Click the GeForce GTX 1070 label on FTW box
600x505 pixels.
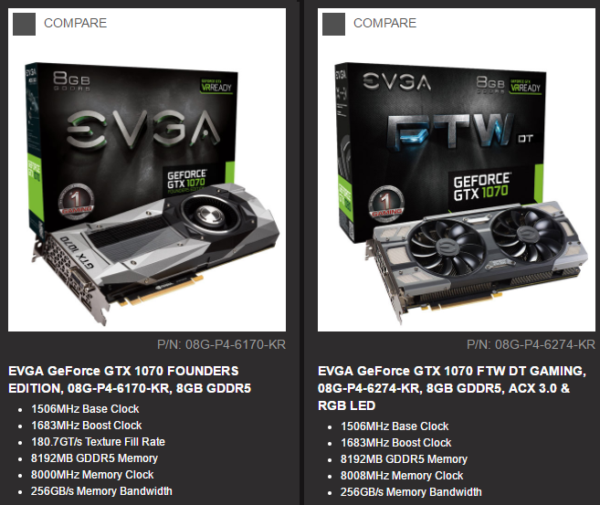click(482, 186)
